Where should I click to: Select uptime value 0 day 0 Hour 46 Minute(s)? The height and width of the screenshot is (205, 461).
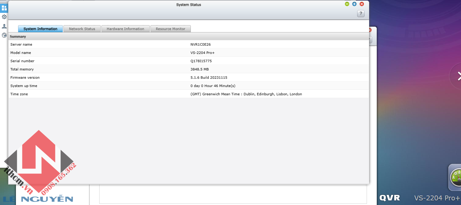213,86
